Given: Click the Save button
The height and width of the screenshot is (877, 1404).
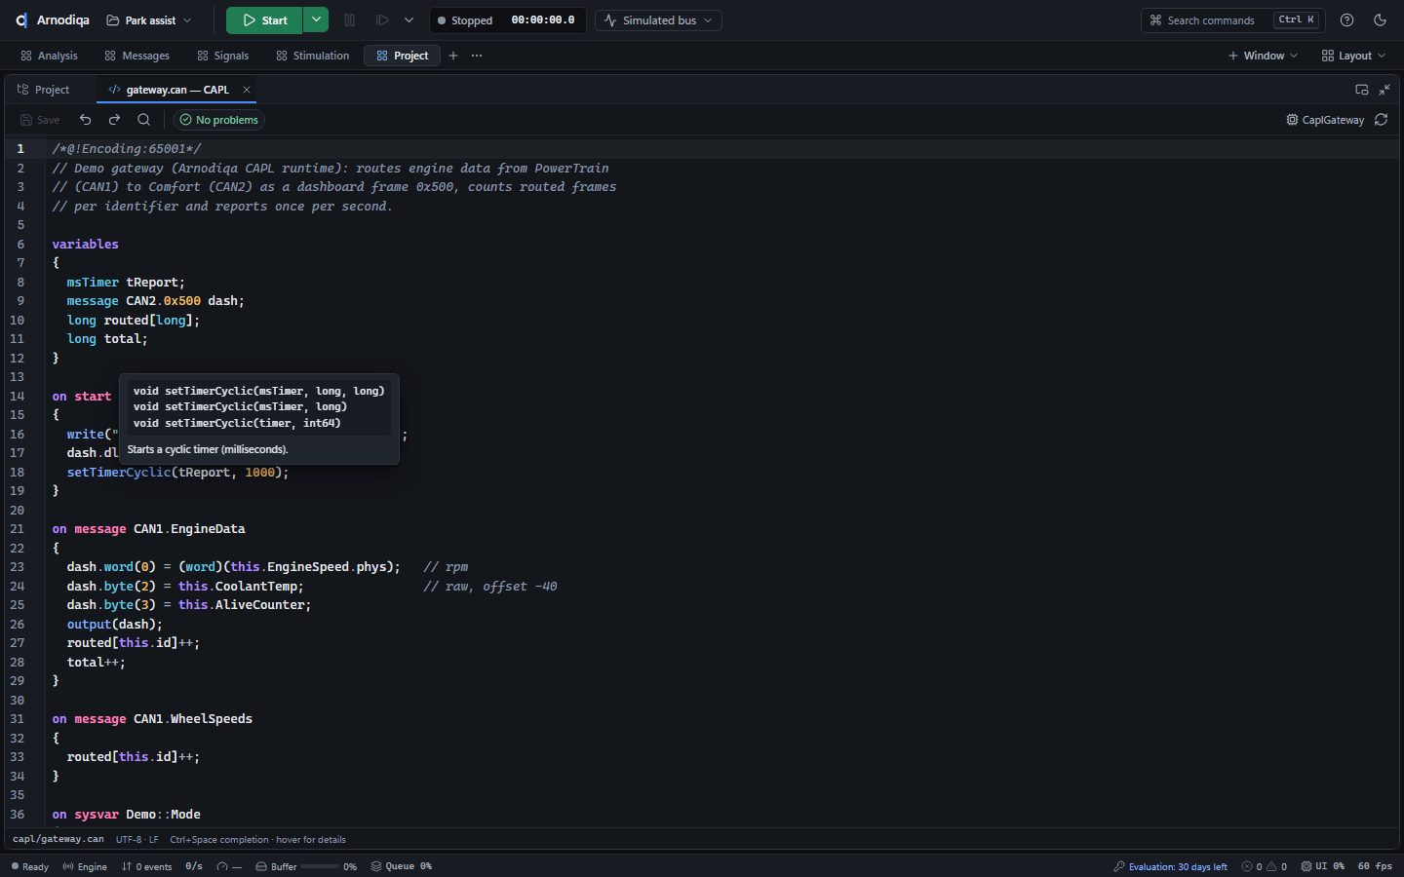Looking at the screenshot, I should pyautogui.click(x=40, y=120).
